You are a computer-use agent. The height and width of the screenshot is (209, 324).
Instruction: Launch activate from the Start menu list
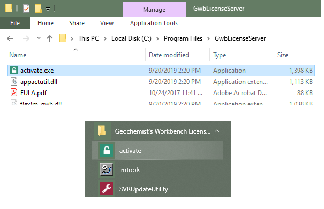(x=157, y=150)
